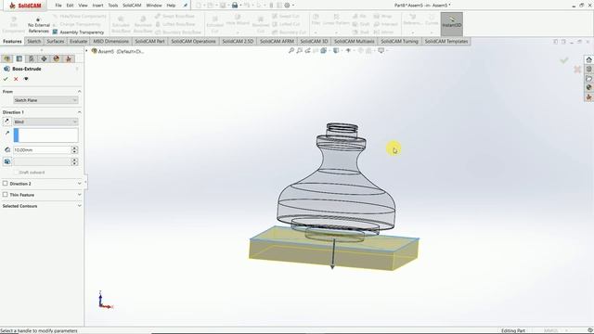
Task: Open SolidCAM task pane icon
Action: (x=588, y=97)
